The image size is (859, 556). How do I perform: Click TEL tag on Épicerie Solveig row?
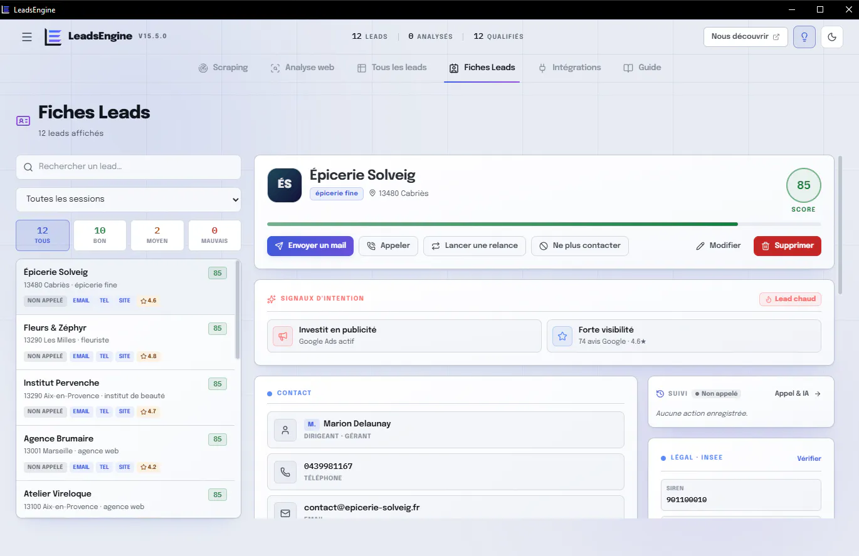coord(104,301)
